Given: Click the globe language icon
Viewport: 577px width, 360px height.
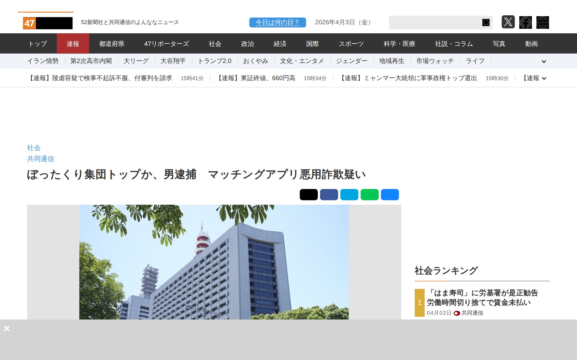Looking at the screenshot, I should (542, 22).
